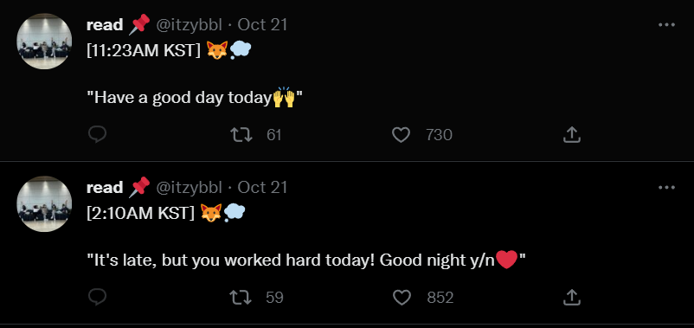Open the "It's late, but you worked hard" tweet text
Image resolution: width=694 pixels, height=328 pixels.
click(306, 260)
